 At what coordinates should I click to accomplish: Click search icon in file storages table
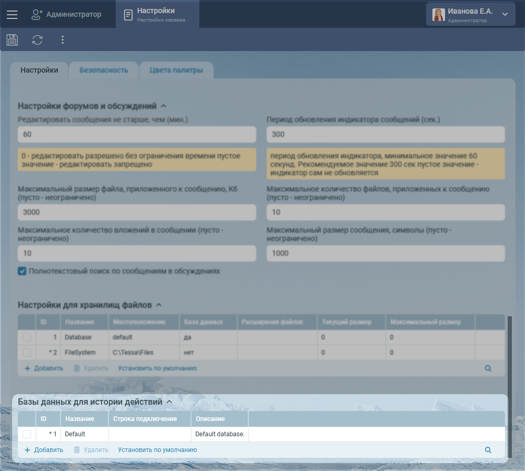point(488,368)
